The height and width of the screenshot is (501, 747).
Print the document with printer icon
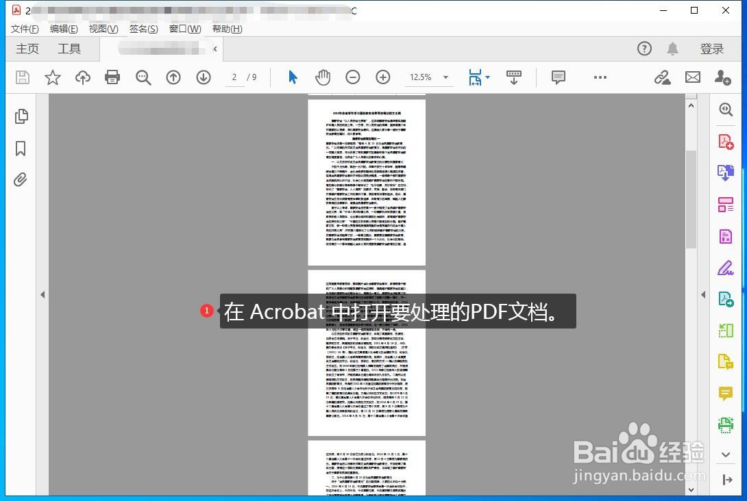point(112,77)
